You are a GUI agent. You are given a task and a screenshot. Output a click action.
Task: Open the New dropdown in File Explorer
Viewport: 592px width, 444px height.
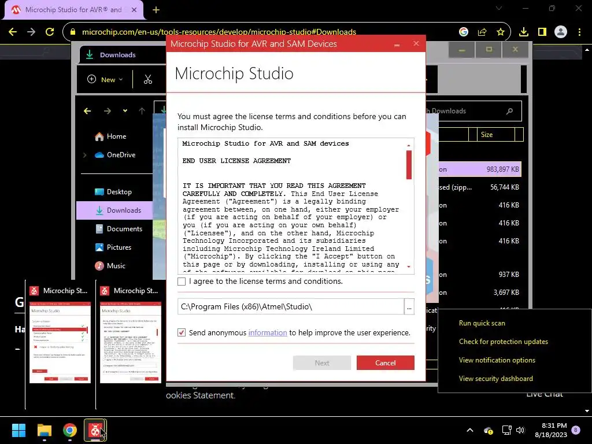[x=105, y=80]
